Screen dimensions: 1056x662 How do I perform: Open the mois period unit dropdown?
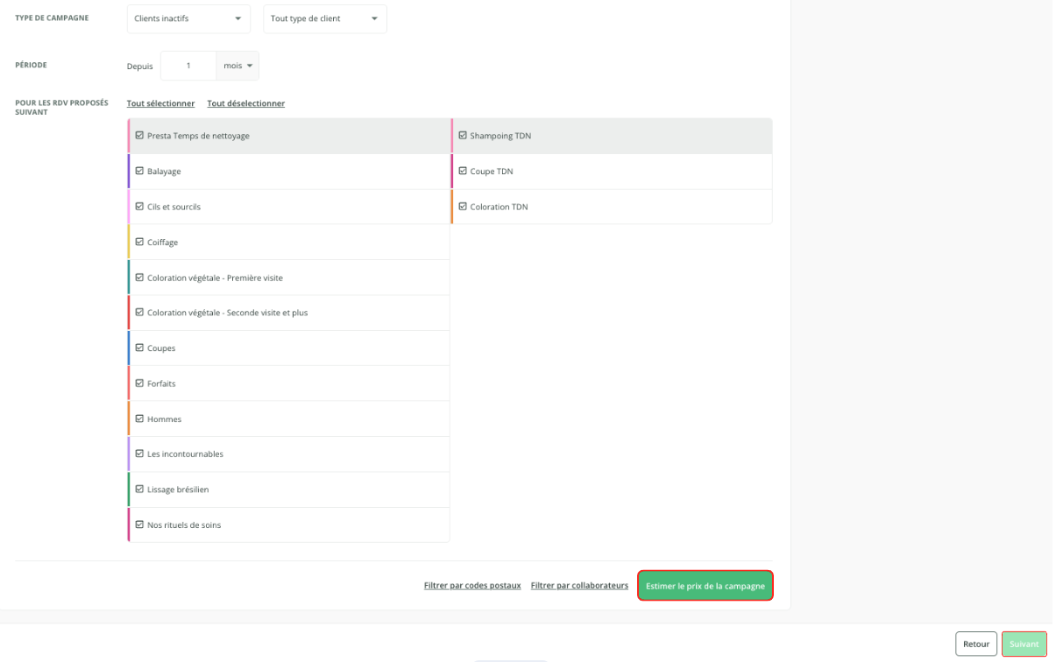(237, 66)
